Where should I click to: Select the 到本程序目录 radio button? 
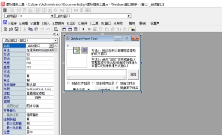93,83
